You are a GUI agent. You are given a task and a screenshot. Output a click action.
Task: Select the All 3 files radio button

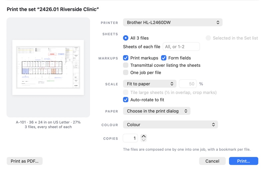coord(126,38)
